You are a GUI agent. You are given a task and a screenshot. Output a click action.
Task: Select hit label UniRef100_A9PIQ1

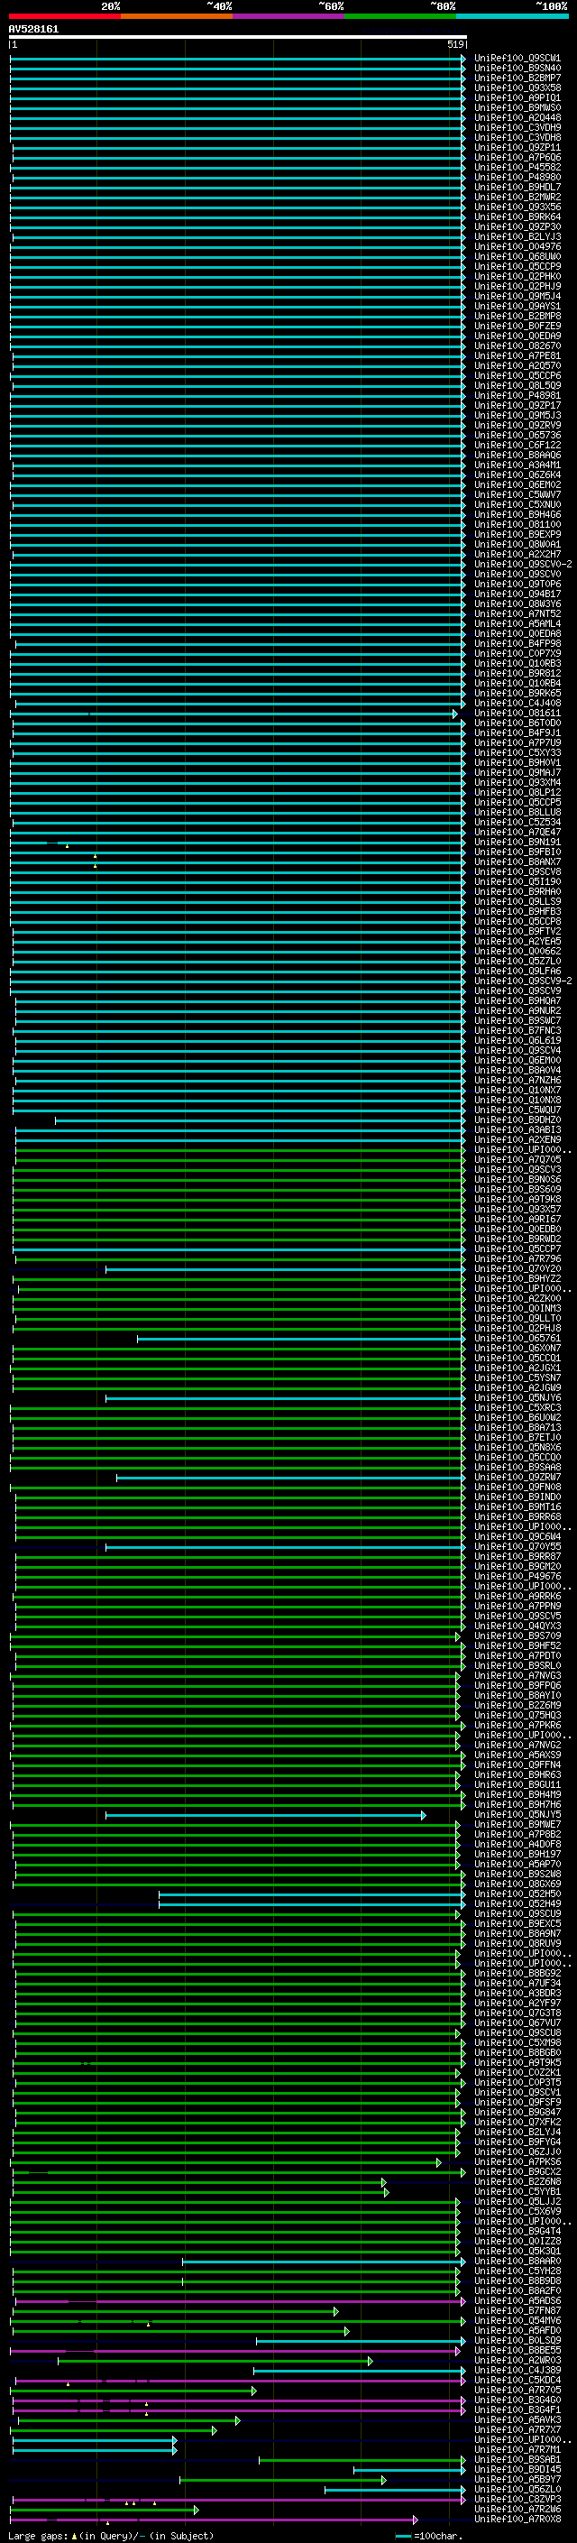point(517,97)
